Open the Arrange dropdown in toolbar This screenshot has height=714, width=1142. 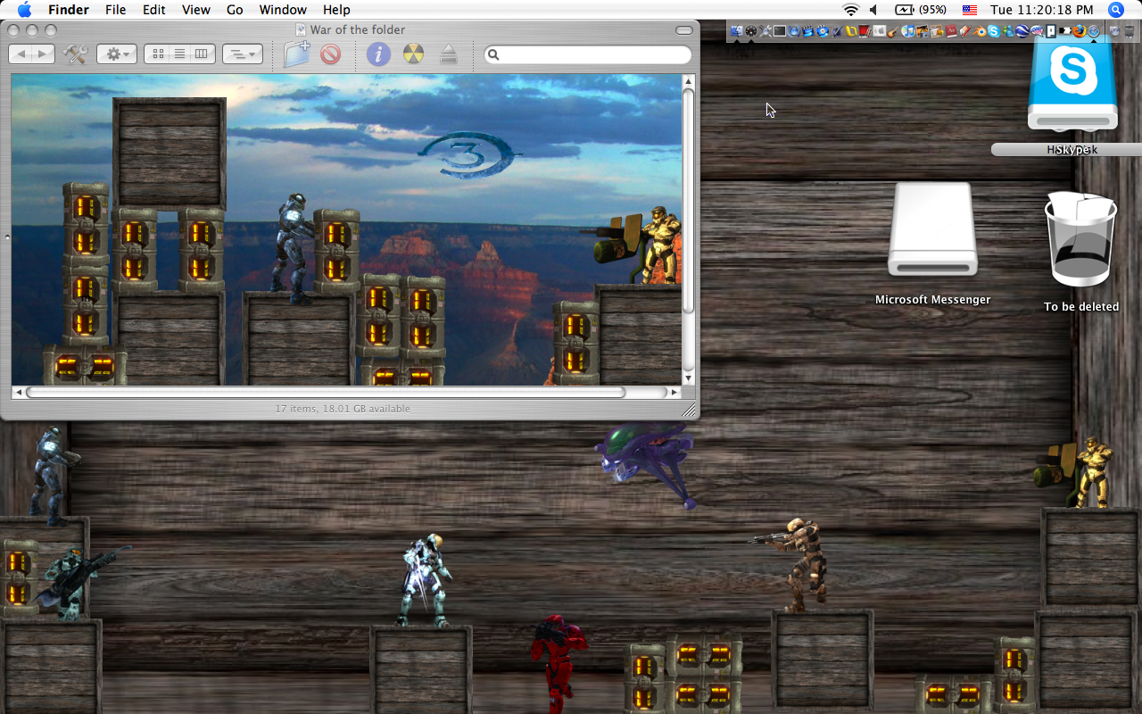click(242, 54)
